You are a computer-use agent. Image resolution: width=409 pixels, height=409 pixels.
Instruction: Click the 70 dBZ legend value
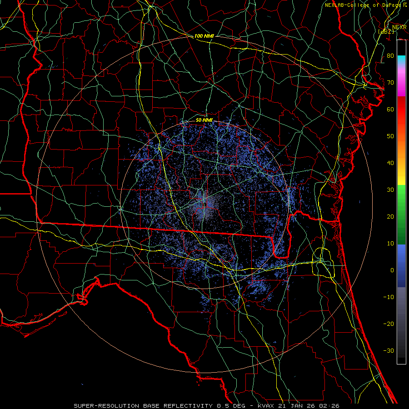pos(390,82)
